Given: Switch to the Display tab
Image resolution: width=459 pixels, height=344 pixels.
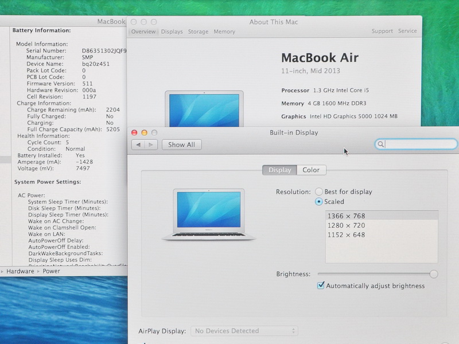Looking at the screenshot, I should click(279, 170).
